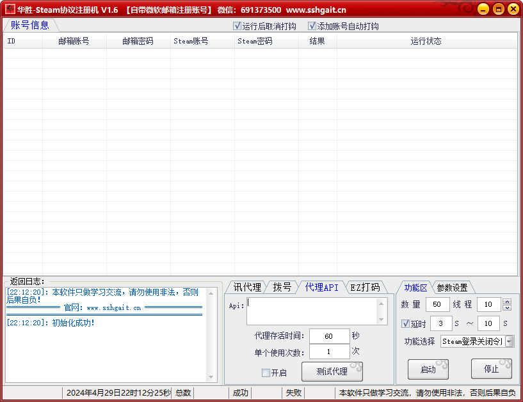Click the 数量 field showing 50
Viewport: 523px width, 402px height.
click(x=438, y=304)
